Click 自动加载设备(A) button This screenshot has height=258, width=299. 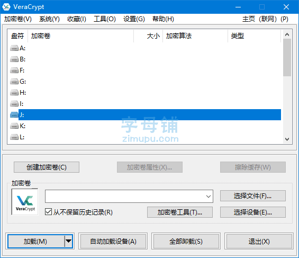113,242
